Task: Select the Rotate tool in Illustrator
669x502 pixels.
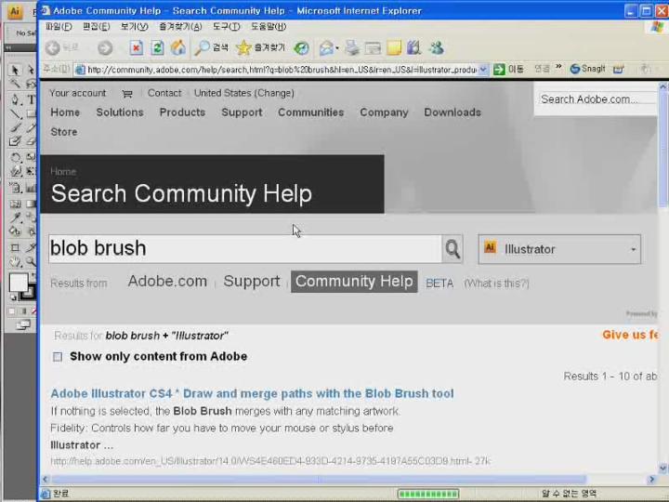Action: 15,157
